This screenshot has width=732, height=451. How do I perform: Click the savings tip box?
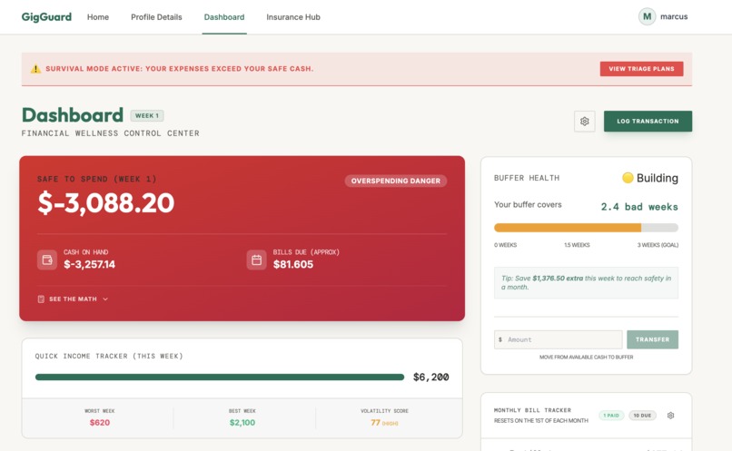(586, 282)
